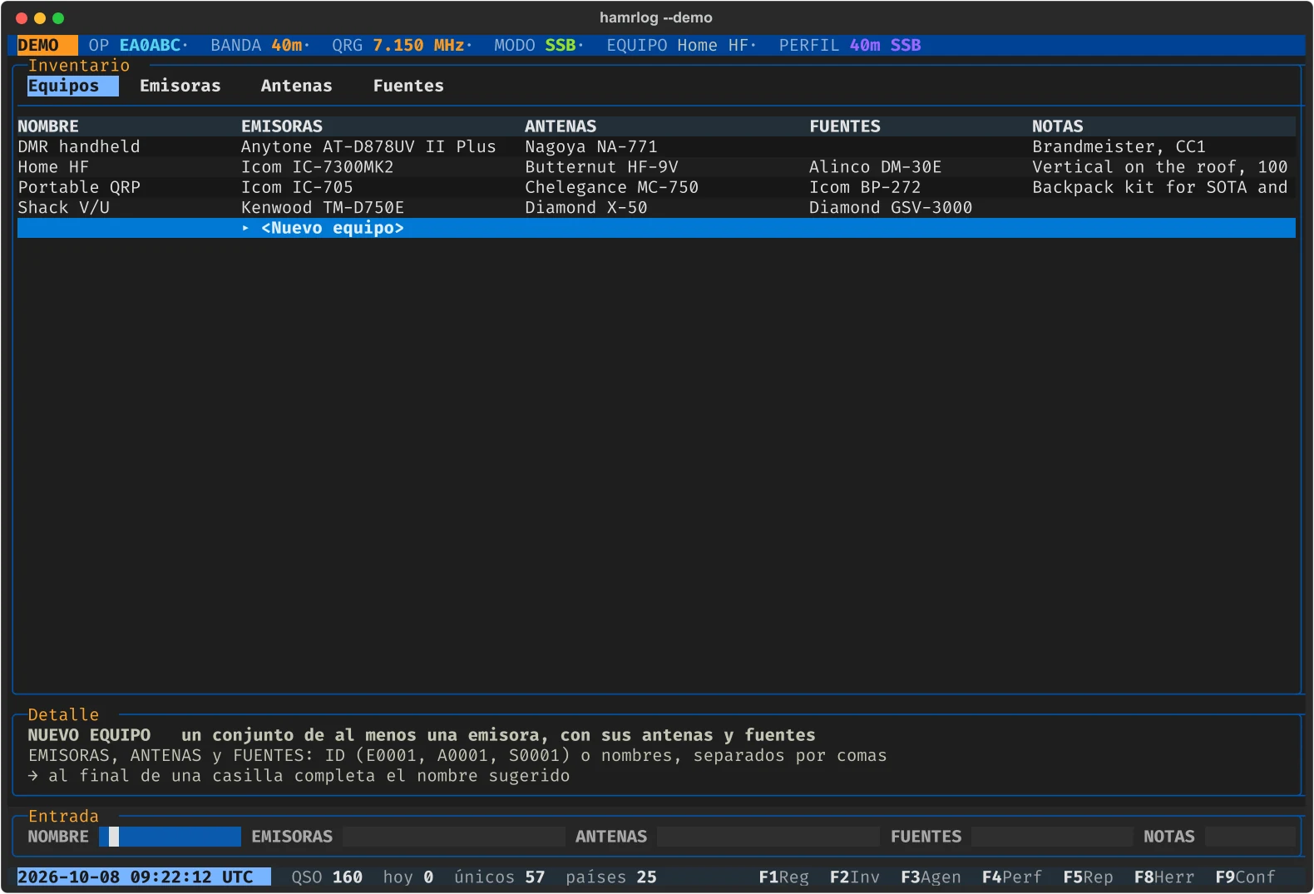Click the MODO SSB indicator
1314x894 pixels.
(x=536, y=45)
